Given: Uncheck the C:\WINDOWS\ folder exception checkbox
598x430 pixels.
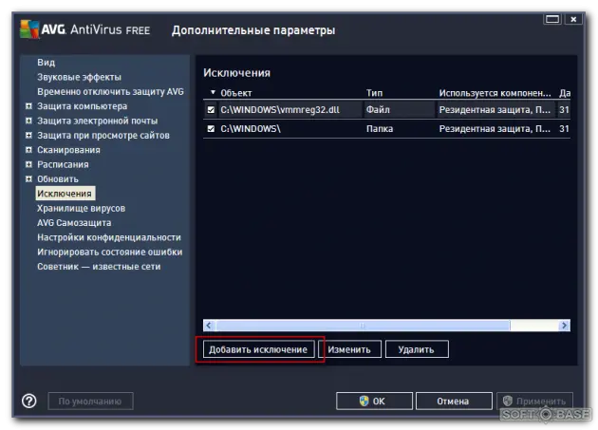Looking at the screenshot, I should (211, 129).
